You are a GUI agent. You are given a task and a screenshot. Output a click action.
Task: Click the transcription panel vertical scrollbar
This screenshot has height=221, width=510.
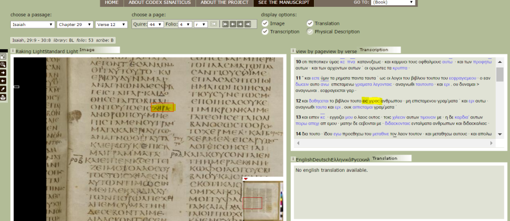(x=500, y=102)
